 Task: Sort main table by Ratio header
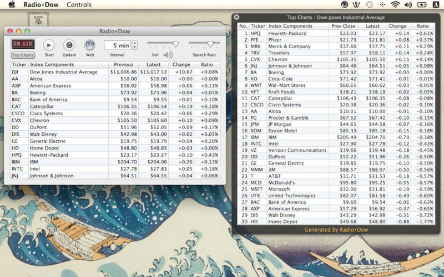[x=206, y=64]
